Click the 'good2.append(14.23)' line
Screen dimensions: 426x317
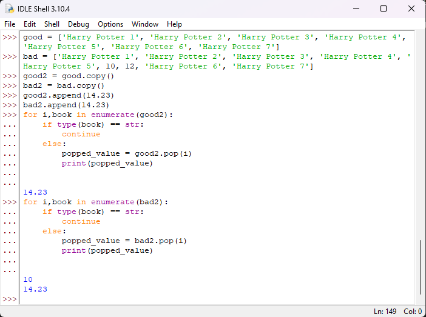(69, 96)
